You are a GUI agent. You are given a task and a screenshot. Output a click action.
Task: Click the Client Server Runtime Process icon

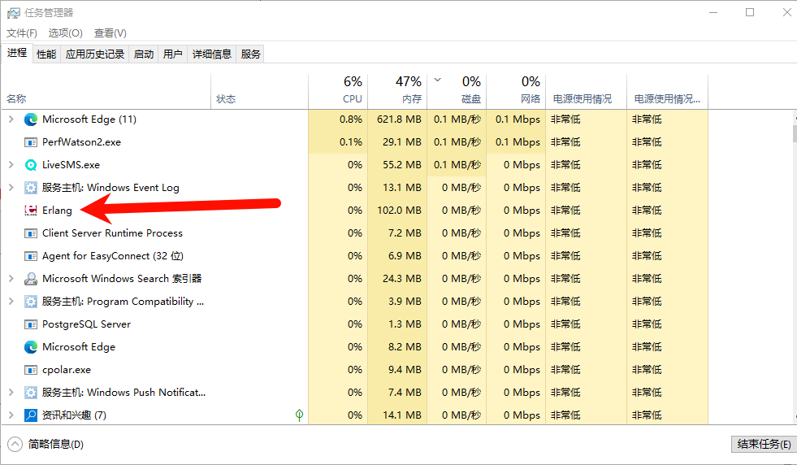coord(31,233)
